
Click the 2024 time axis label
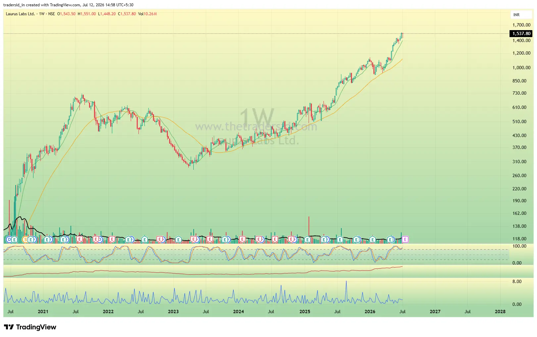point(238,312)
